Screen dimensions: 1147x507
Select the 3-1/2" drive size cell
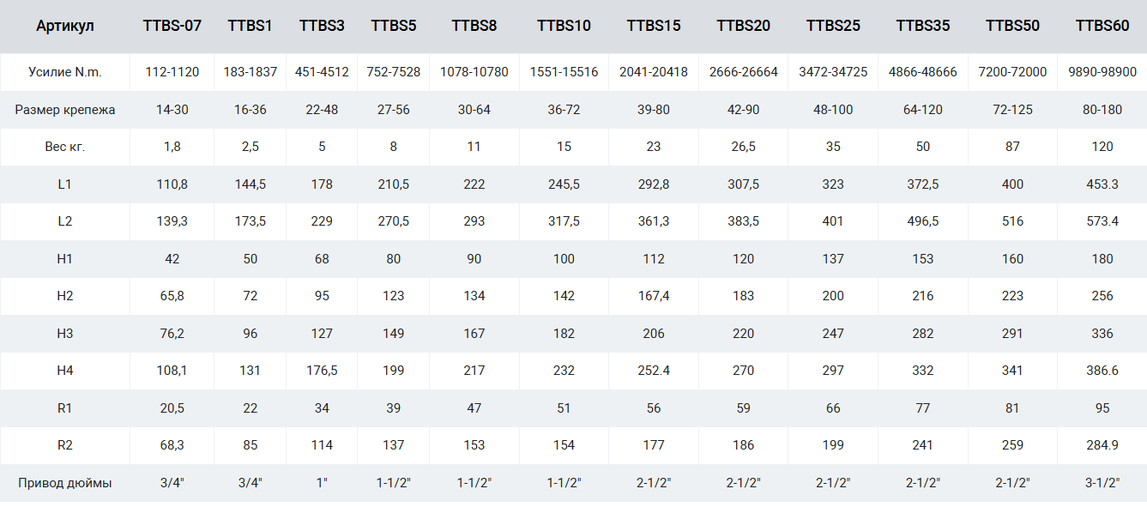pos(1102,483)
